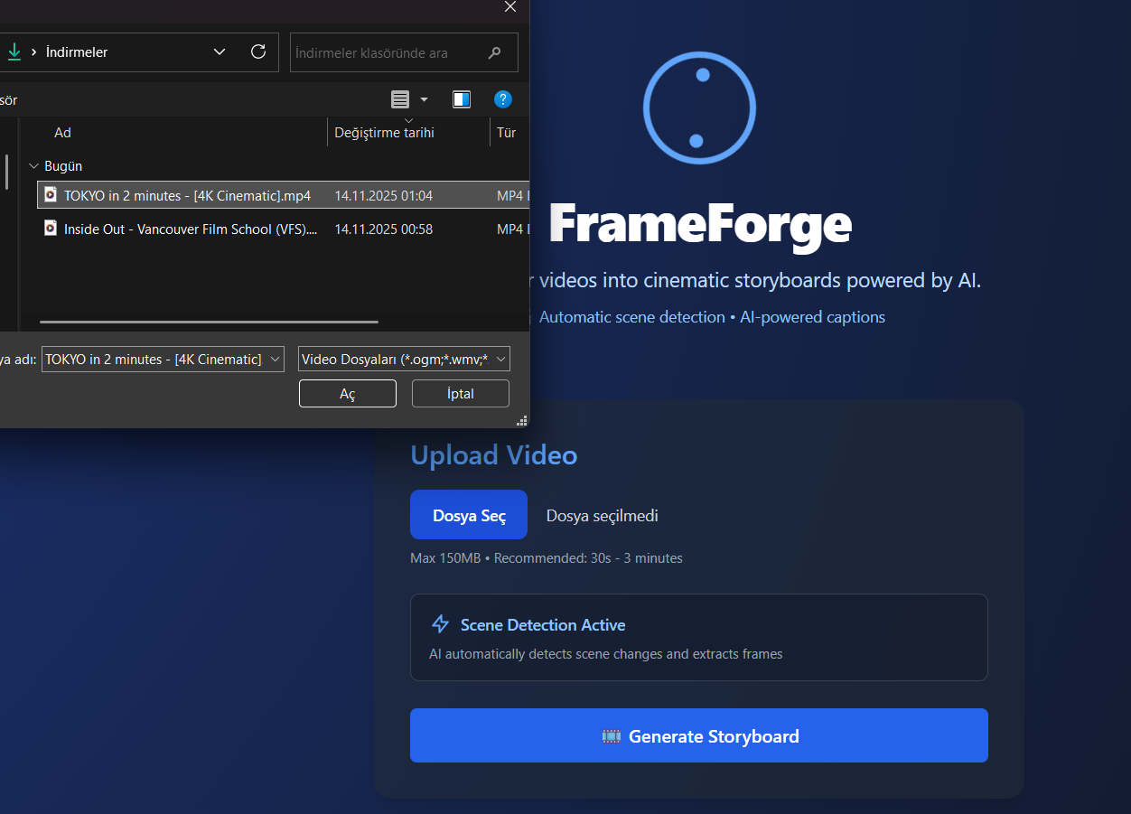Screen dimensions: 1131x814
Task: Click the date 14.11.2025 01:04
Action: 384,195
